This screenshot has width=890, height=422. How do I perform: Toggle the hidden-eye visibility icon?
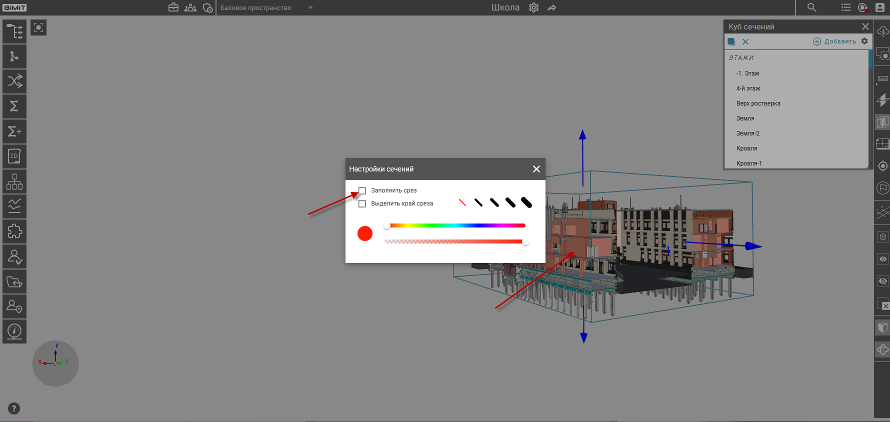882,281
